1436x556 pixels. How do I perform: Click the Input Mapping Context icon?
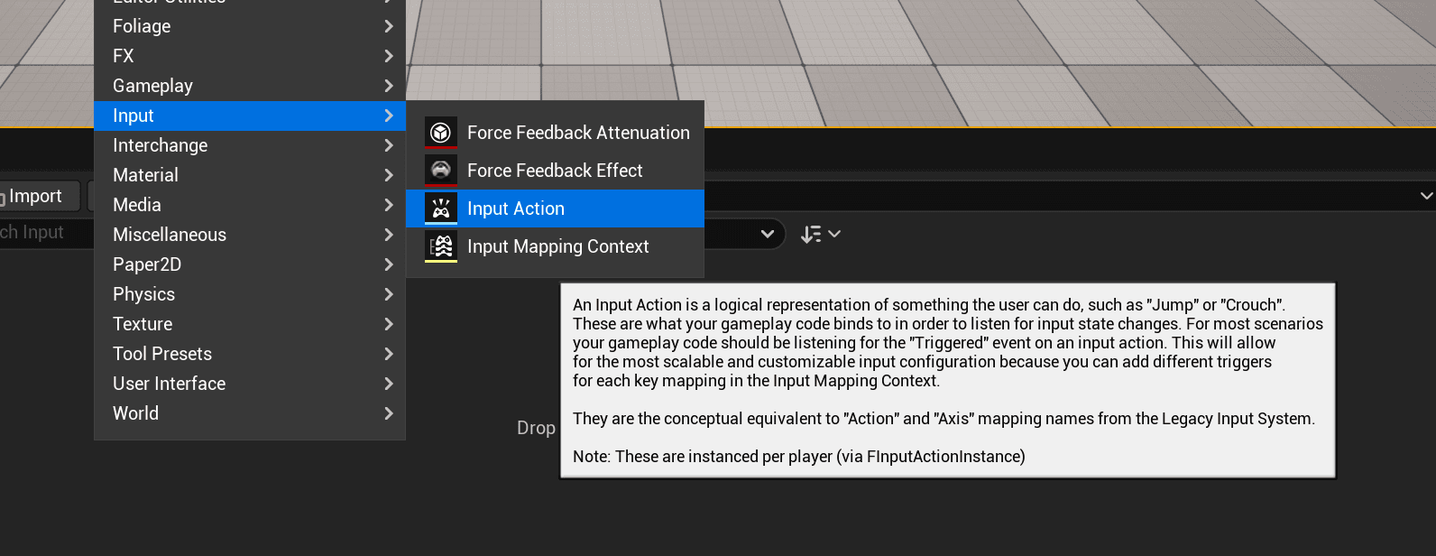click(441, 246)
